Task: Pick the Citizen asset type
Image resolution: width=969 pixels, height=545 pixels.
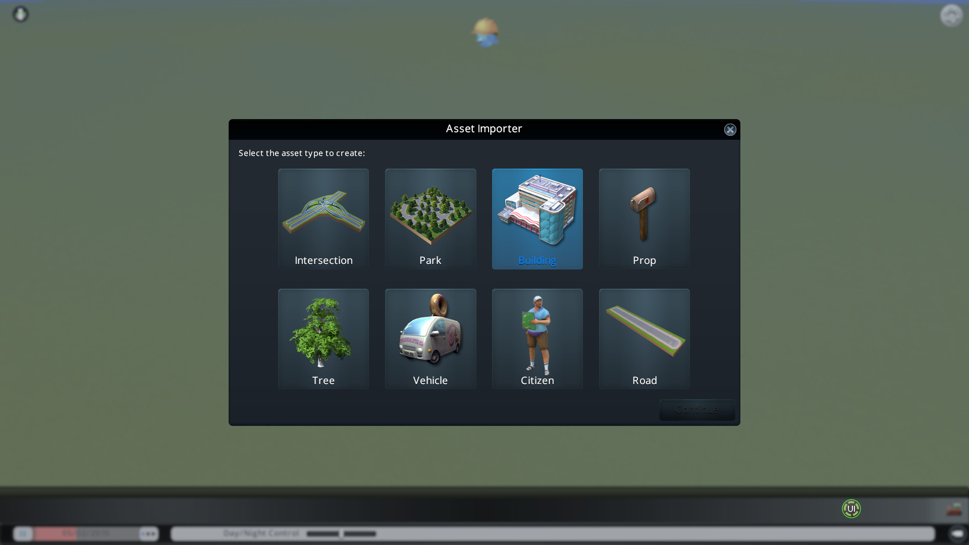Action: pos(537,339)
